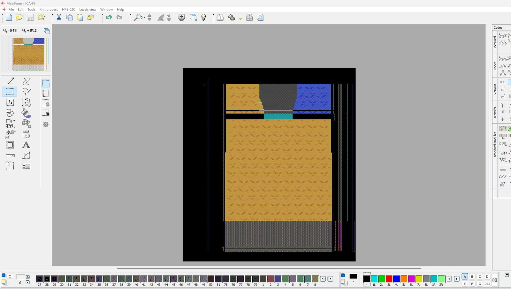Select the locked selection mode icon
This screenshot has width=511, height=289.
pyautogui.click(x=46, y=103)
